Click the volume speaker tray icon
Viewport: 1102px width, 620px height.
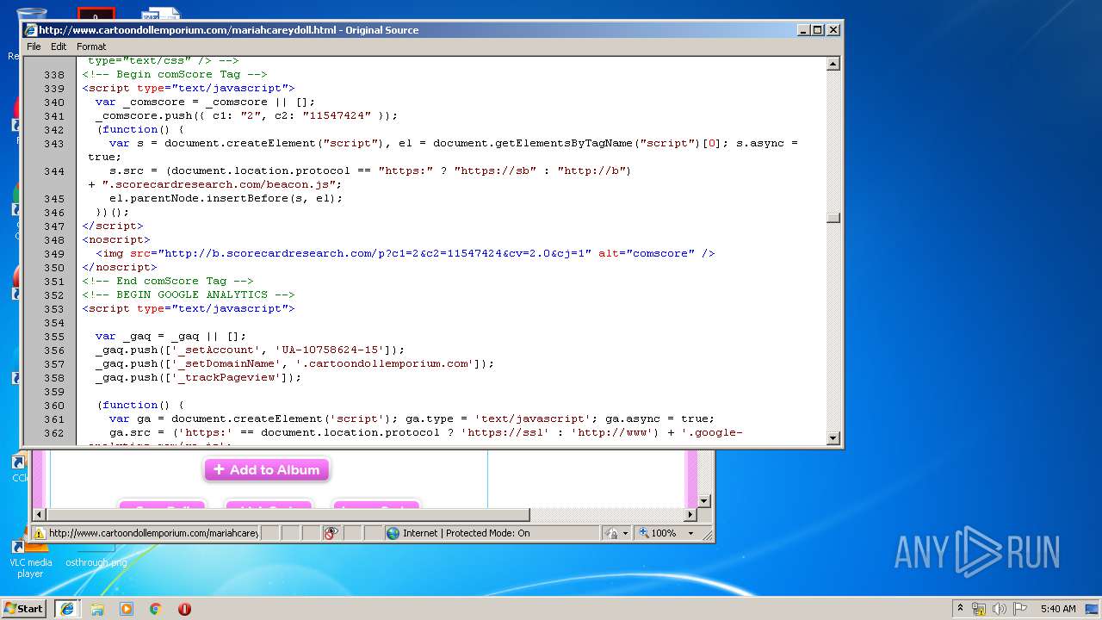1000,609
